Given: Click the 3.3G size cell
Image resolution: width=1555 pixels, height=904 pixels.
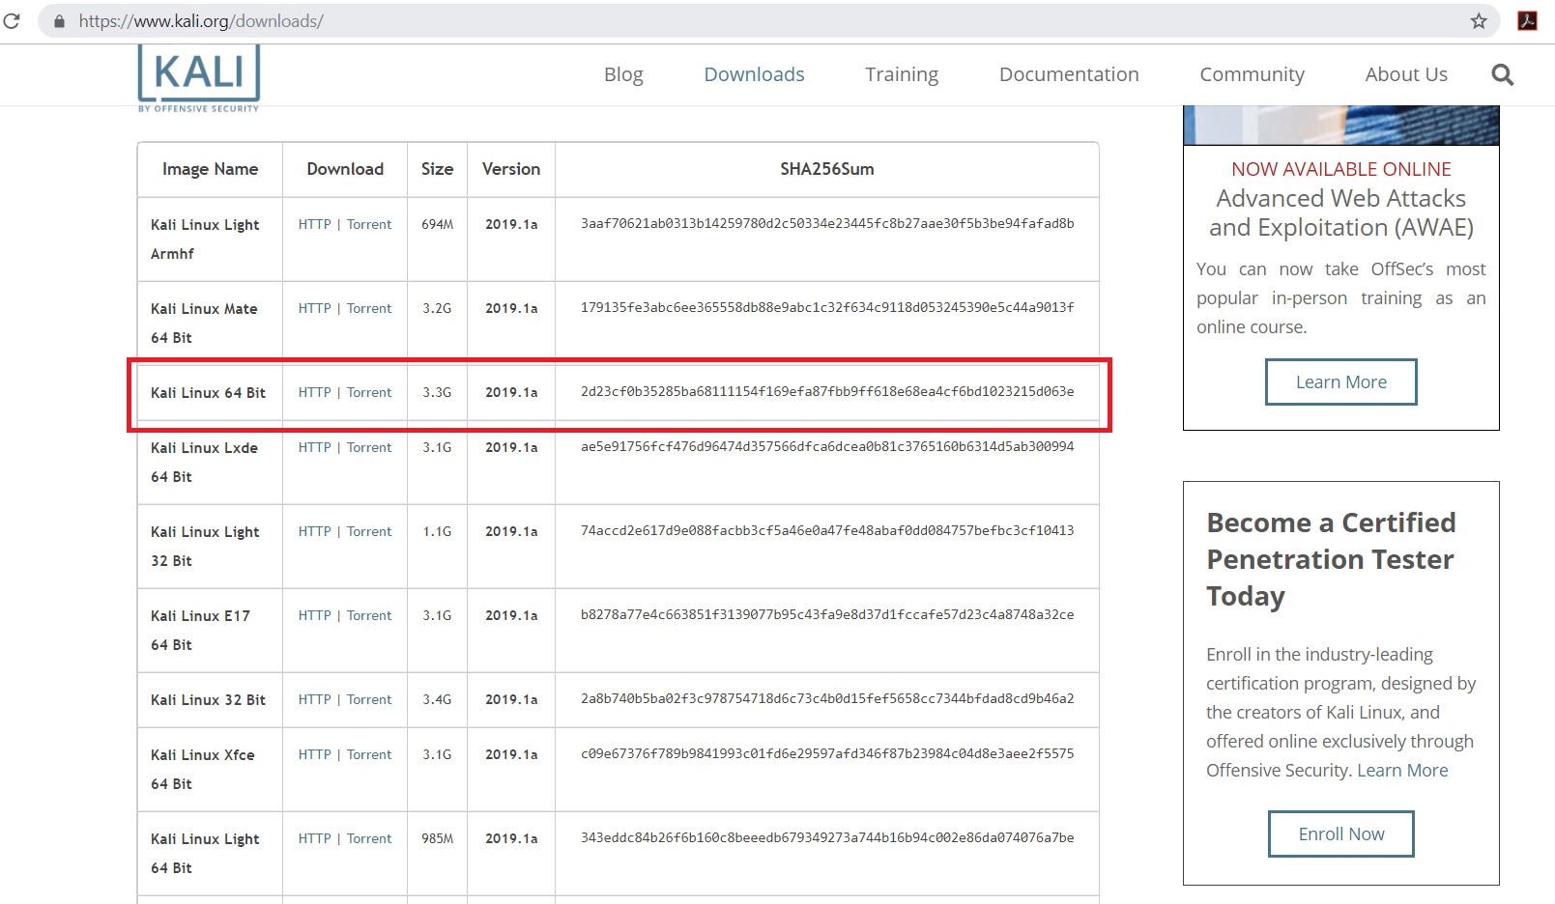Looking at the screenshot, I should 437,392.
